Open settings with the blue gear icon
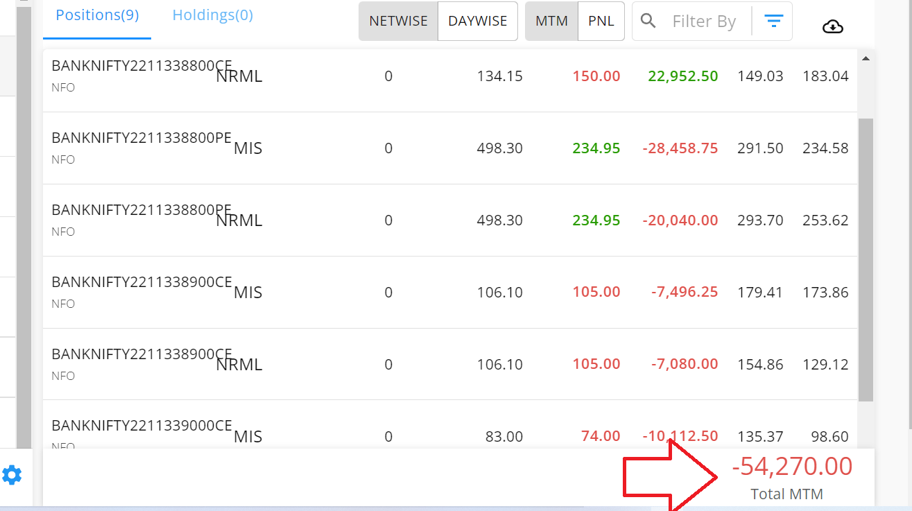Viewport: 912px width, 511px height. tap(12, 475)
